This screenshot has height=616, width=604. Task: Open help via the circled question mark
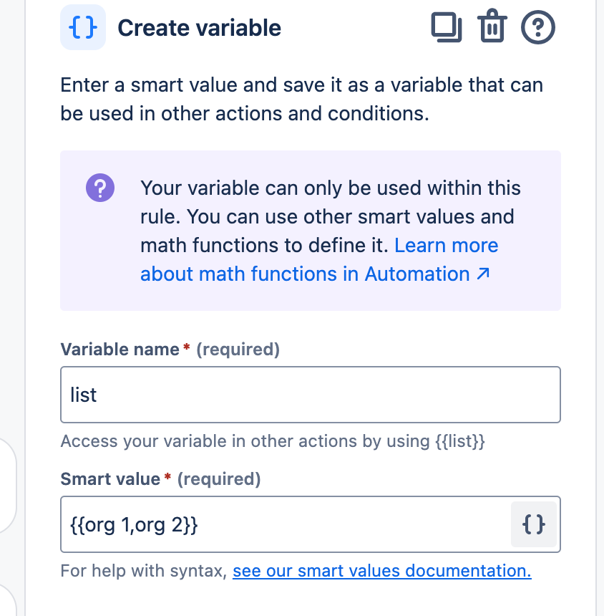pos(538,28)
